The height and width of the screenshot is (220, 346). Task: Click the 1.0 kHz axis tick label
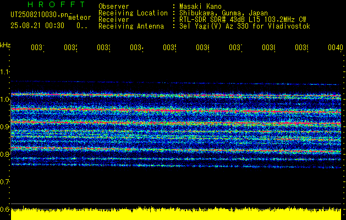tap(4, 100)
